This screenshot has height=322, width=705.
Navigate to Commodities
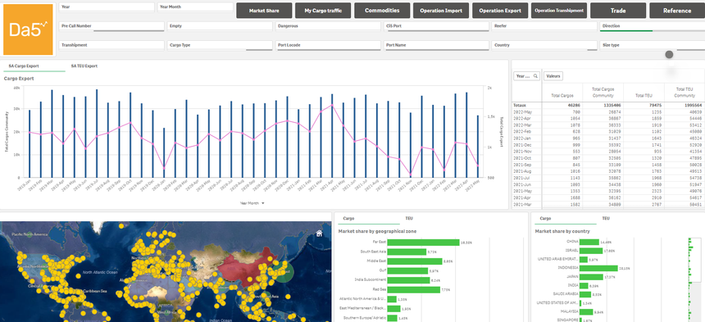tap(382, 11)
